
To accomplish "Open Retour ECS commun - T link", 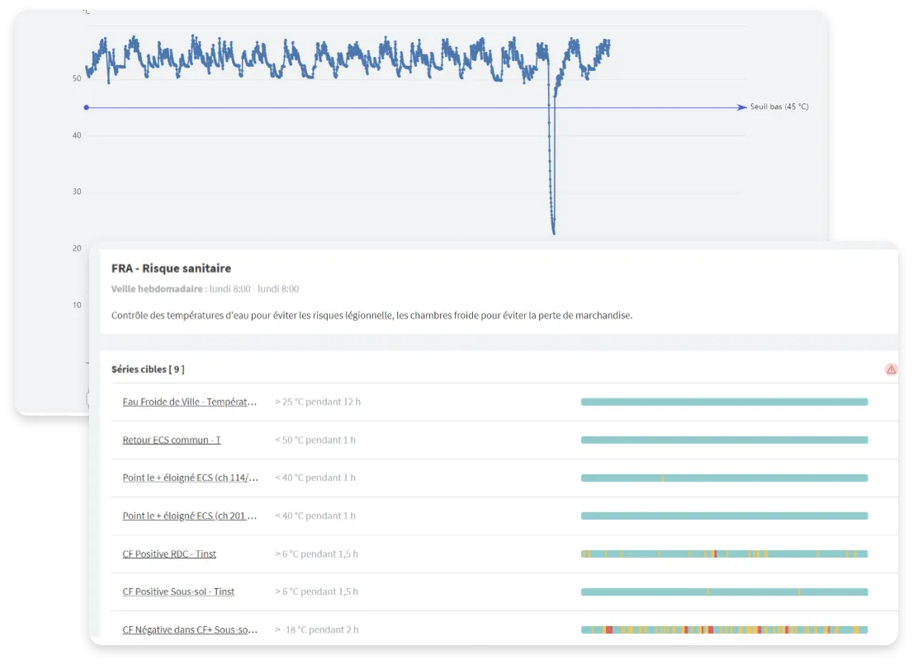I will tap(172, 440).
